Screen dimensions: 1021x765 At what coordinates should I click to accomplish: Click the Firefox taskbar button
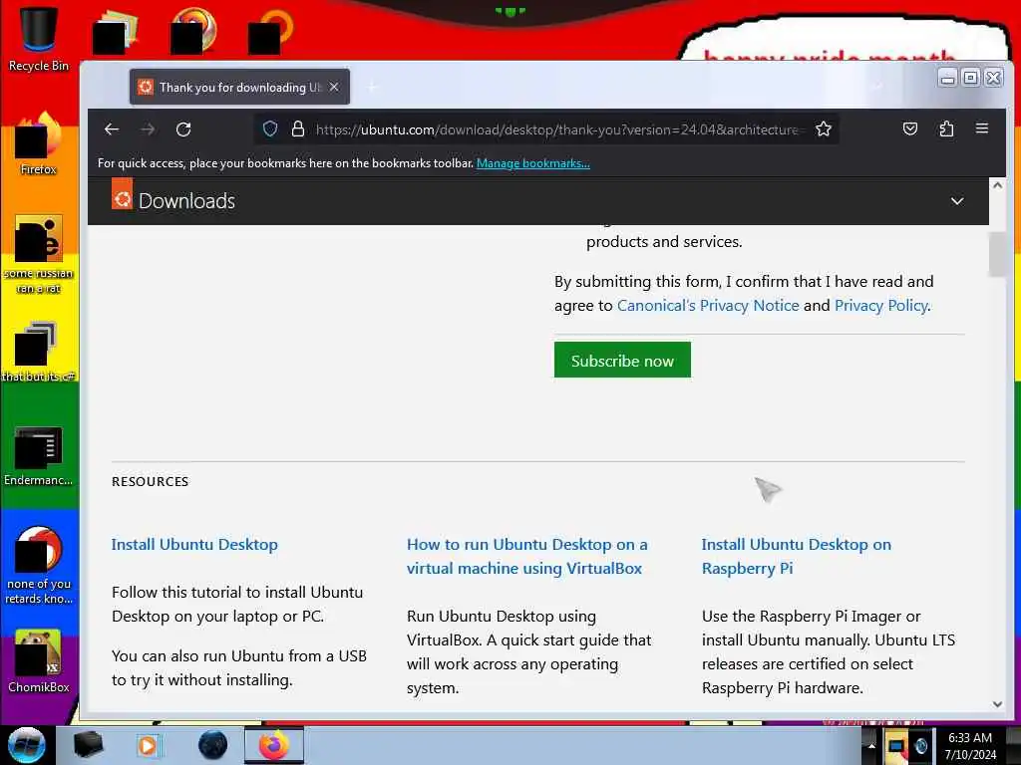click(x=274, y=745)
